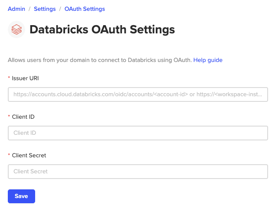Click the red asterisk beside Client Secret
Image resolution: width=272 pixels, height=208 pixels.
[x=9, y=156]
